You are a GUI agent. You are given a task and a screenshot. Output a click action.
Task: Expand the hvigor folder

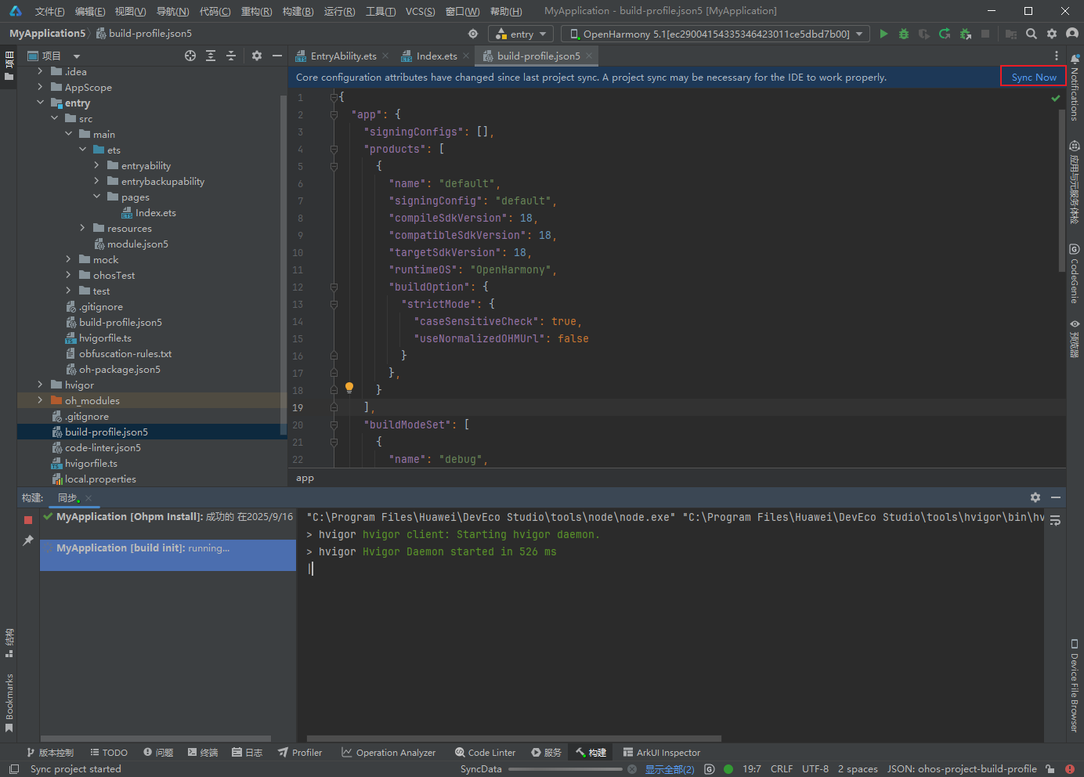click(41, 385)
